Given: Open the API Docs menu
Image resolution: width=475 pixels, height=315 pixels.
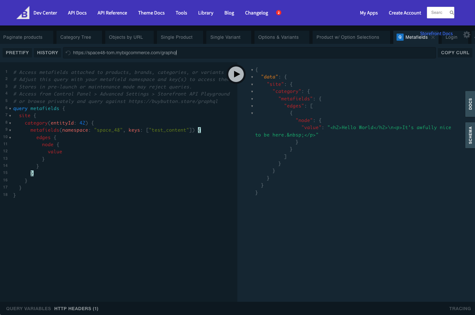Looking at the screenshot, I should point(77,13).
